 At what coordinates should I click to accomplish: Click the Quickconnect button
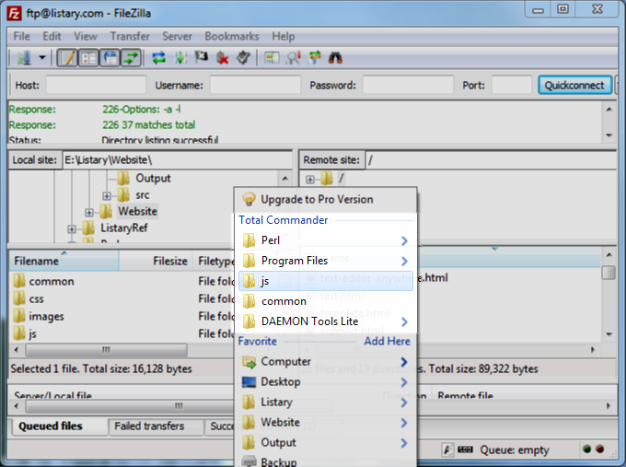pyautogui.click(x=574, y=85)
